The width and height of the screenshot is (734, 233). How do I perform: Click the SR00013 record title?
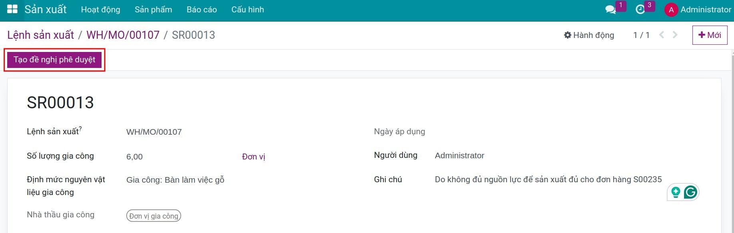click(x=60, y=103)
